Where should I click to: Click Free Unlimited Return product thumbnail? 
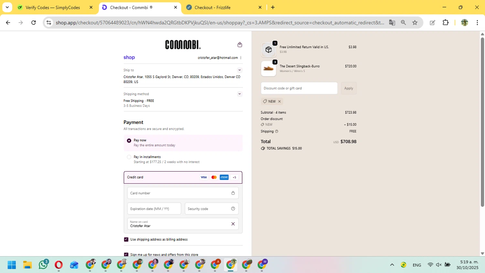268,50
